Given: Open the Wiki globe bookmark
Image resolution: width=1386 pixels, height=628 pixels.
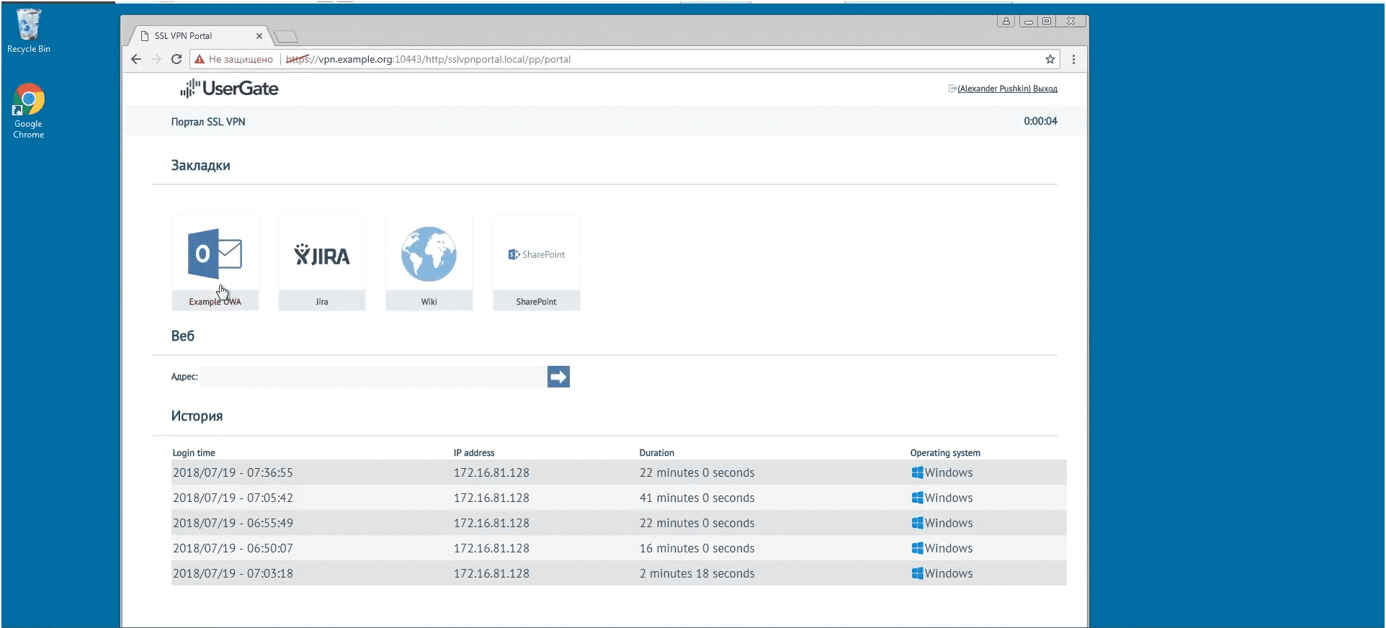Looking at the screenshot, I should point(429,262).
